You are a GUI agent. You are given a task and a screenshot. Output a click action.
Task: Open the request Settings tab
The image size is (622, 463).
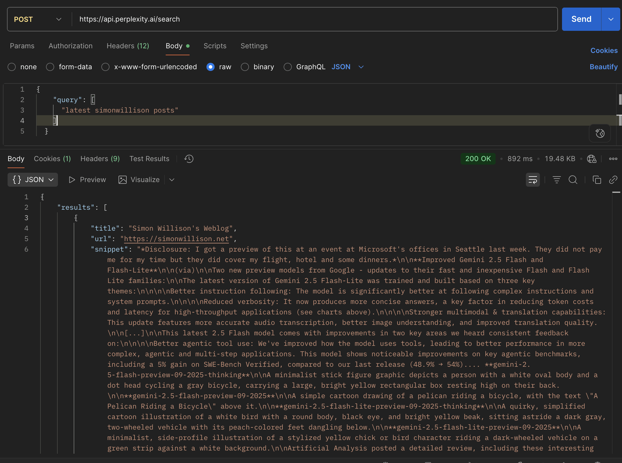tap(254, 46)
